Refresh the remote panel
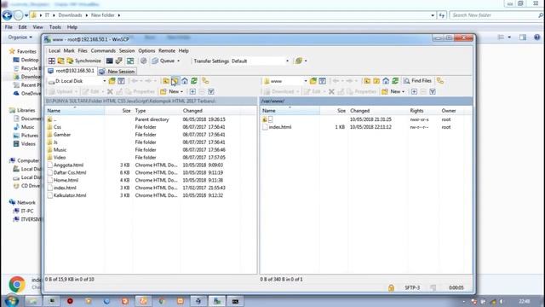The width and height of the screenshot is (545, 307). [x=395, y=81]
